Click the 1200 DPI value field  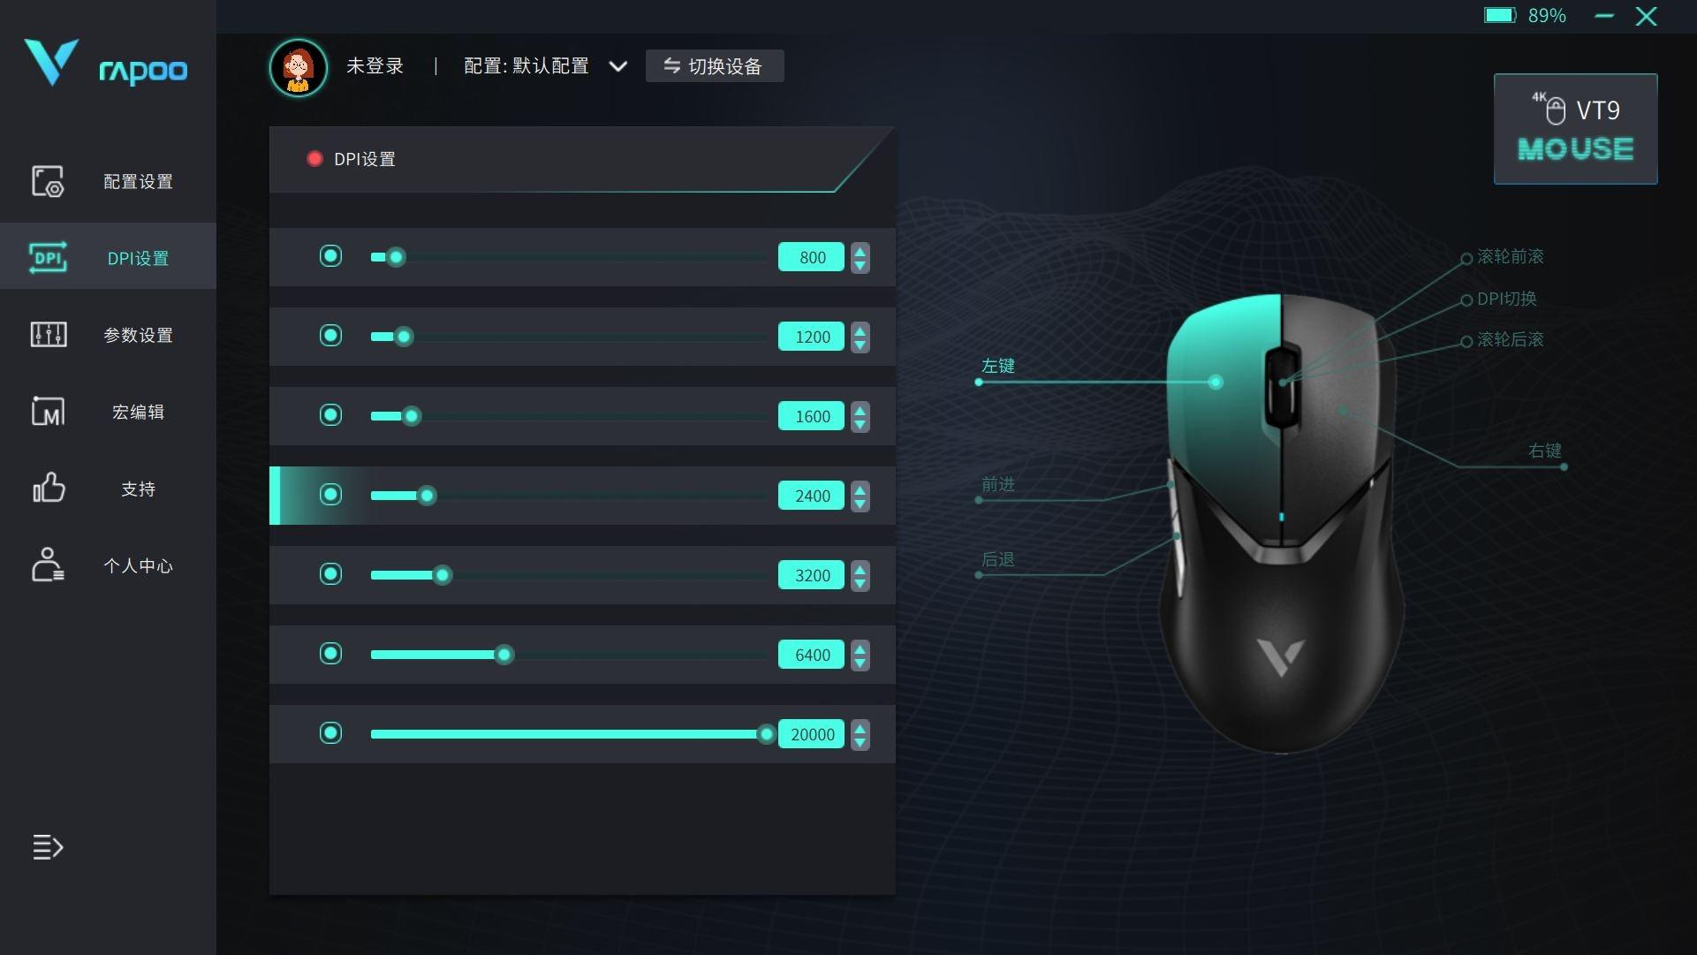click(811, 337)
